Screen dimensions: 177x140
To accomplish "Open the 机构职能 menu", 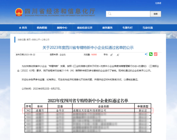I will click(x=42, y=28).
